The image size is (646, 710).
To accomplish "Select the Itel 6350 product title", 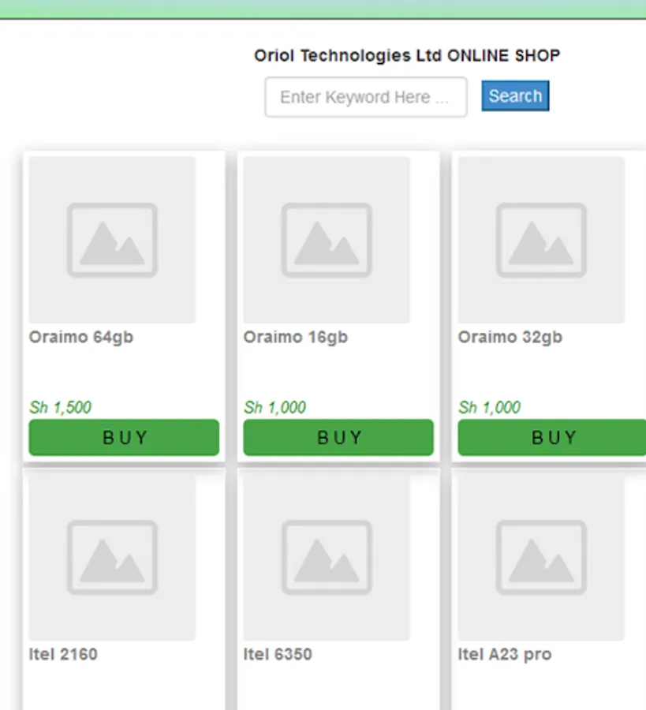I will click(278, 654).
